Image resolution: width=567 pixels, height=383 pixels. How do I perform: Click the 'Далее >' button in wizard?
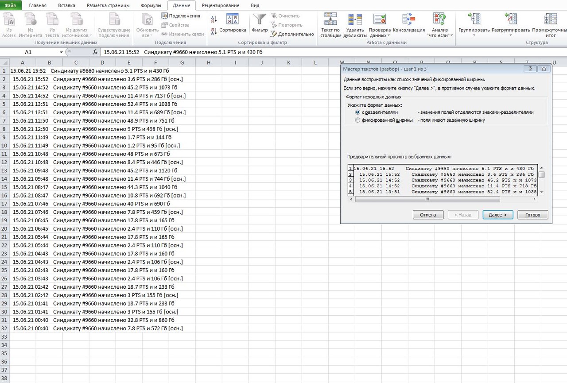(x=498, y=215)
